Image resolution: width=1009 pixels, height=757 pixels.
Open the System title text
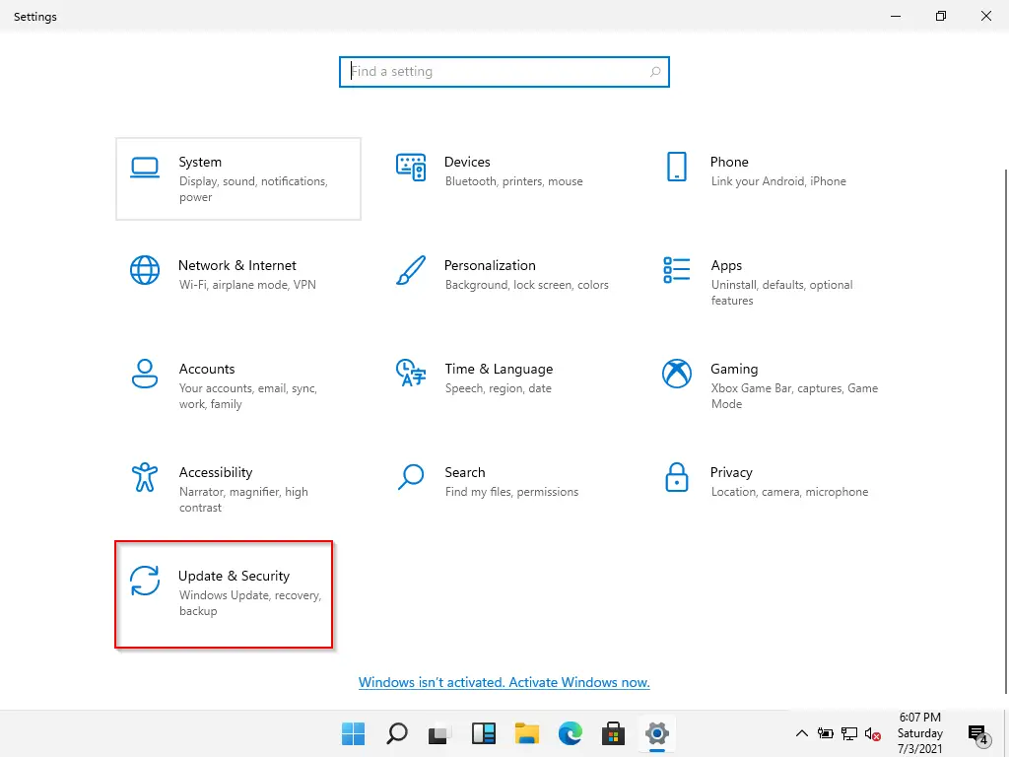[x=200, y=162]
